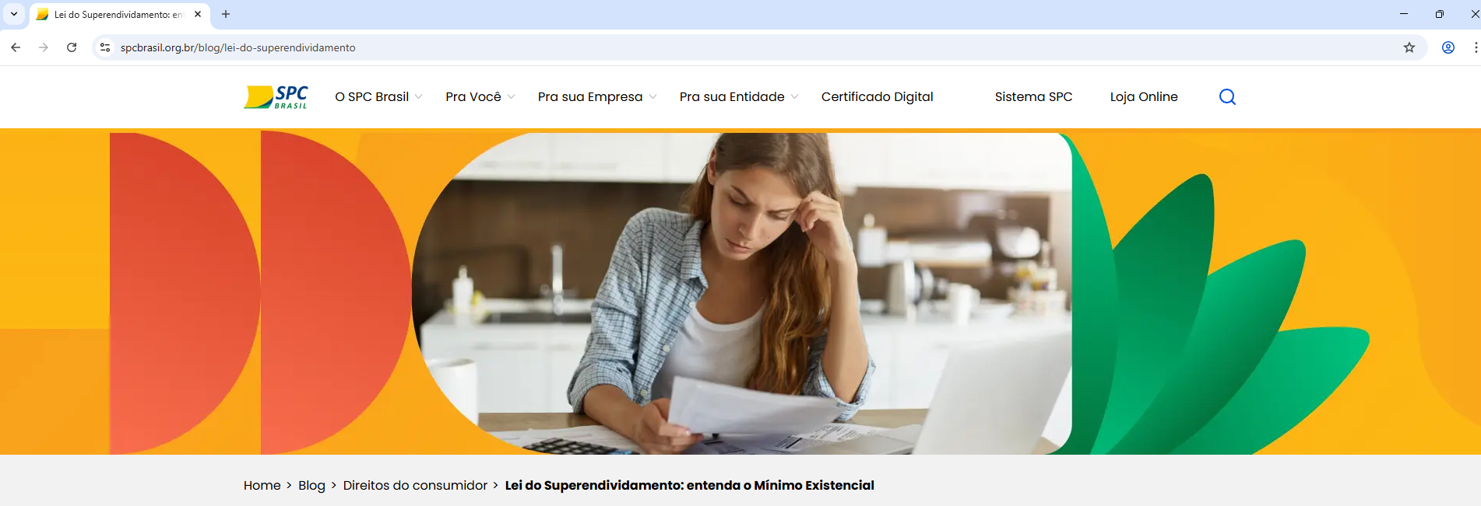The width and height of the screenshot is (1481, 506).
Task: View site information icon in address bar
Action: pyautogui.click(x=105, y=47)
